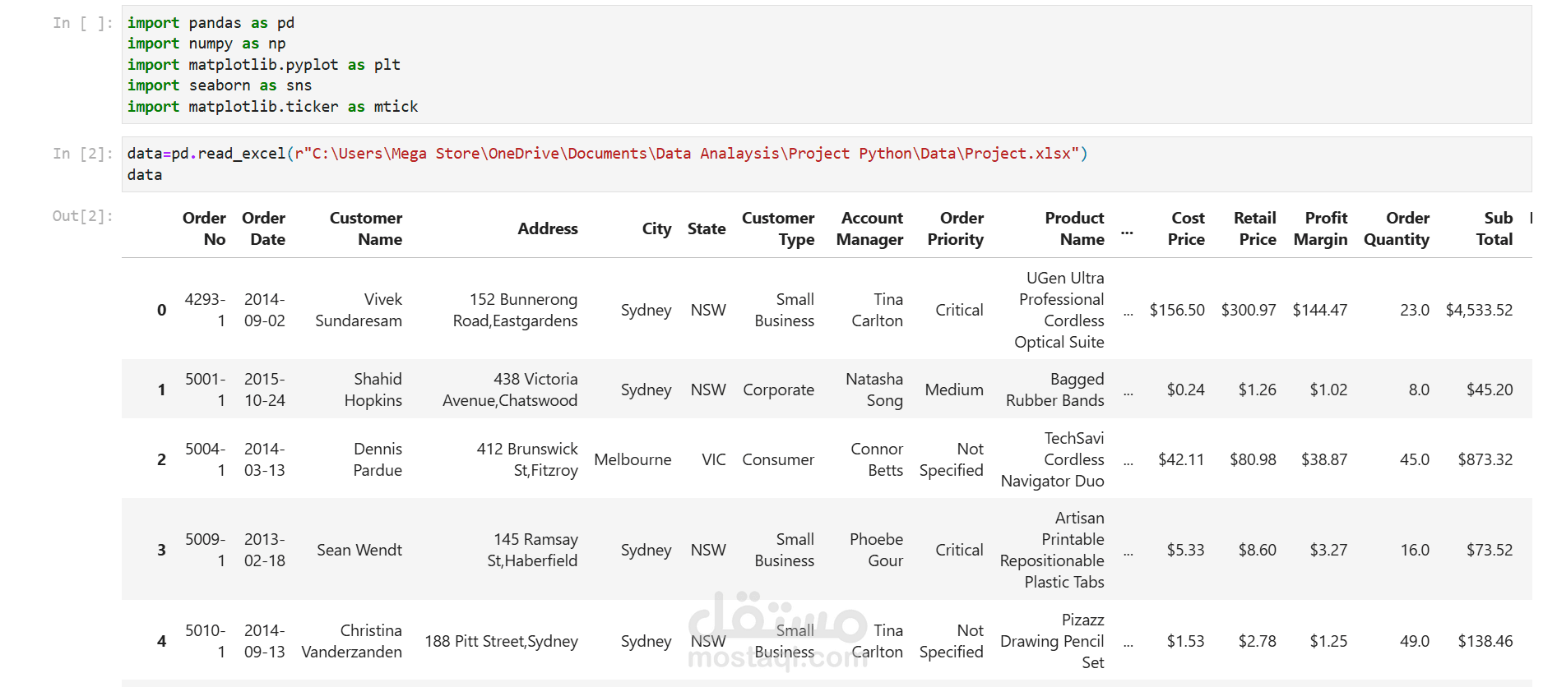Select the 'Vivek Sundaresam' customer cell
Screen dimensions: 1557x687
click(359, 310)
